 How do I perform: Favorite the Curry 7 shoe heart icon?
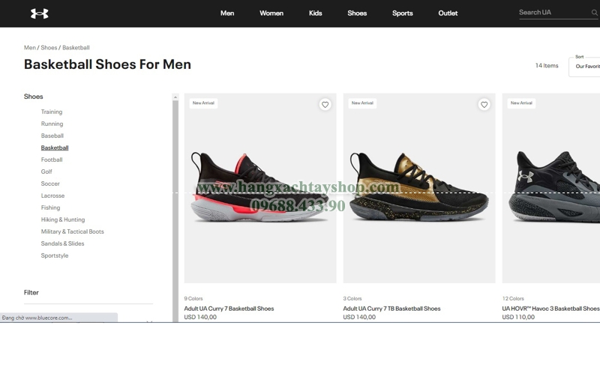(325, 104)
